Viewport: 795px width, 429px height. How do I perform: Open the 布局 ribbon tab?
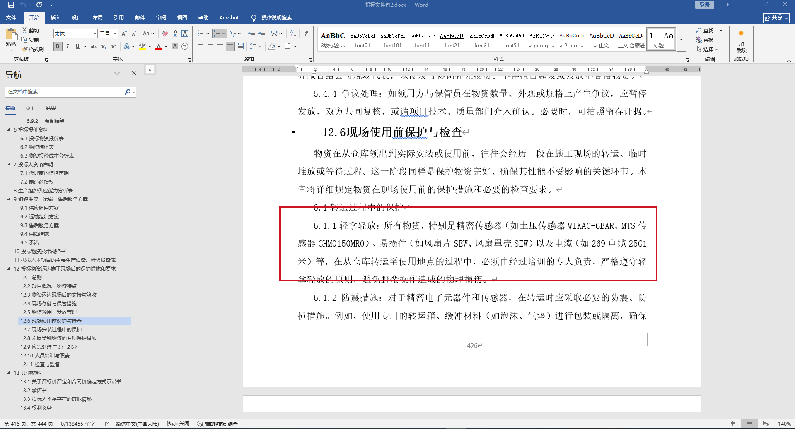tap(98, 17)
